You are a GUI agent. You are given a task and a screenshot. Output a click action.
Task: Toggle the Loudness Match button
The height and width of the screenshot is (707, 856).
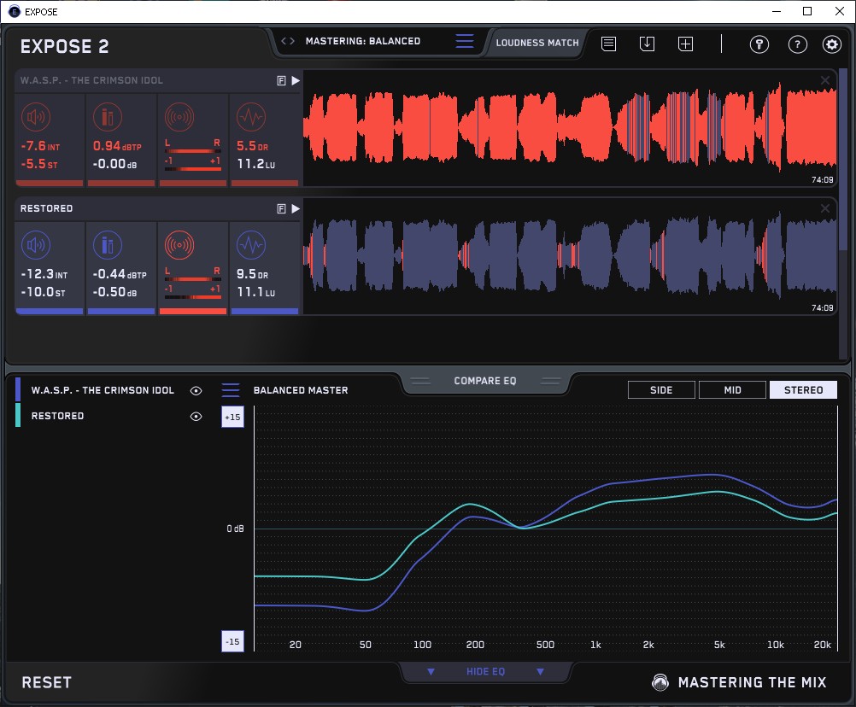tap(537, 42)
